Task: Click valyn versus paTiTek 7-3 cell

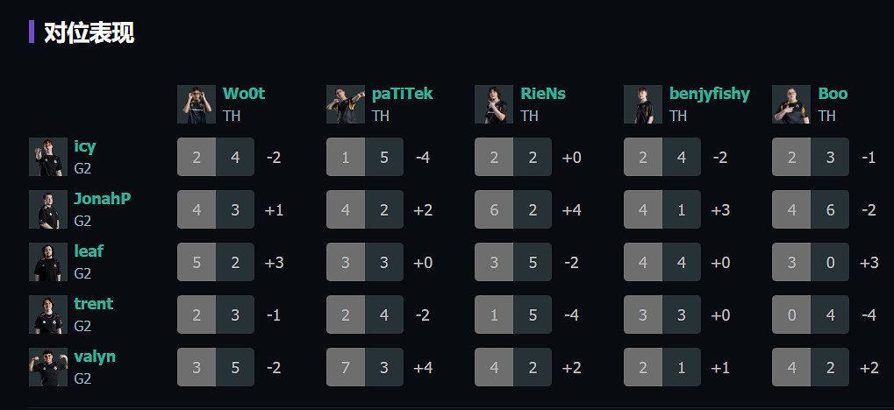Action: [x=364, y=368]
